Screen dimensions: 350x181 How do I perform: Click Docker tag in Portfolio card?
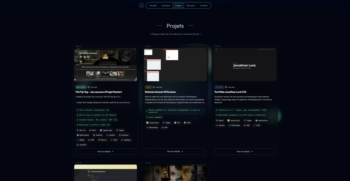(x=220, y=125)
